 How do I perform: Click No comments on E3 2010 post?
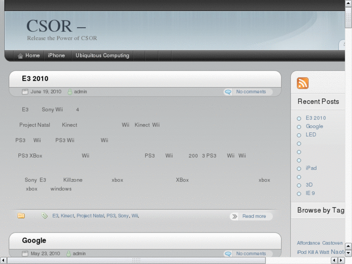pyautogui.click(x=251, y=92)
